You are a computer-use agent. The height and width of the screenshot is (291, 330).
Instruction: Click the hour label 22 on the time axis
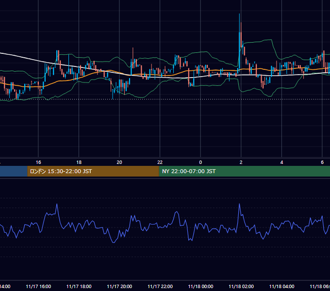(160, 162)
